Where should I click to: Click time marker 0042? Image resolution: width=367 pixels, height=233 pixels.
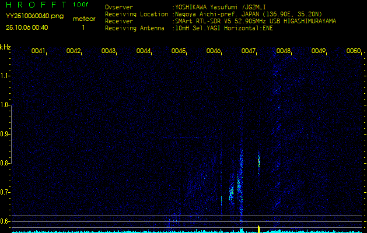(x=73, y=51)
